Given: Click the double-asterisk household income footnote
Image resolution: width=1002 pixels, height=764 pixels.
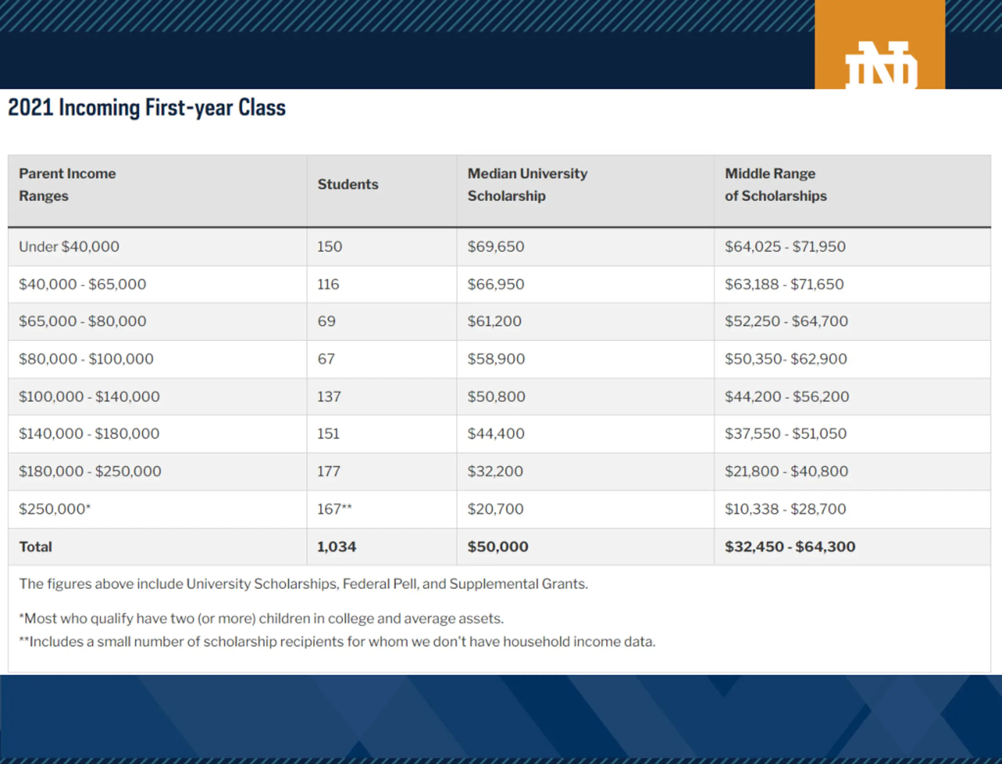Looking at the screenshot, I should 337,641.
